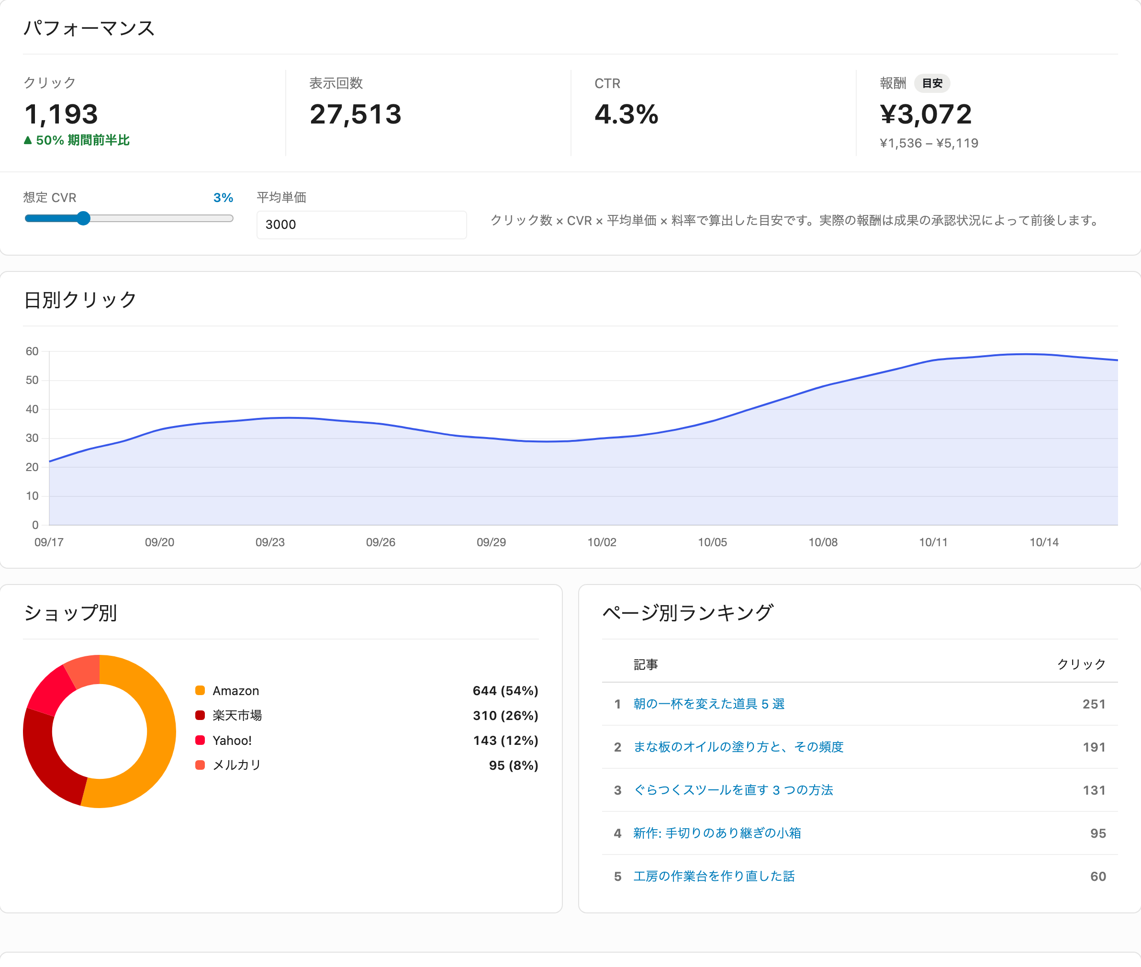Image resolution: width=1141 pixels, height=967 pixels.
Task: Click the Amazon value 644 (54%)
Action: (505, 690)
